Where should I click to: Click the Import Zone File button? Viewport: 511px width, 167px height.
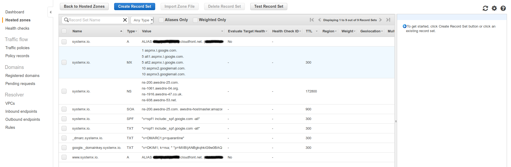pyautogui.click(x=180, y=6)
